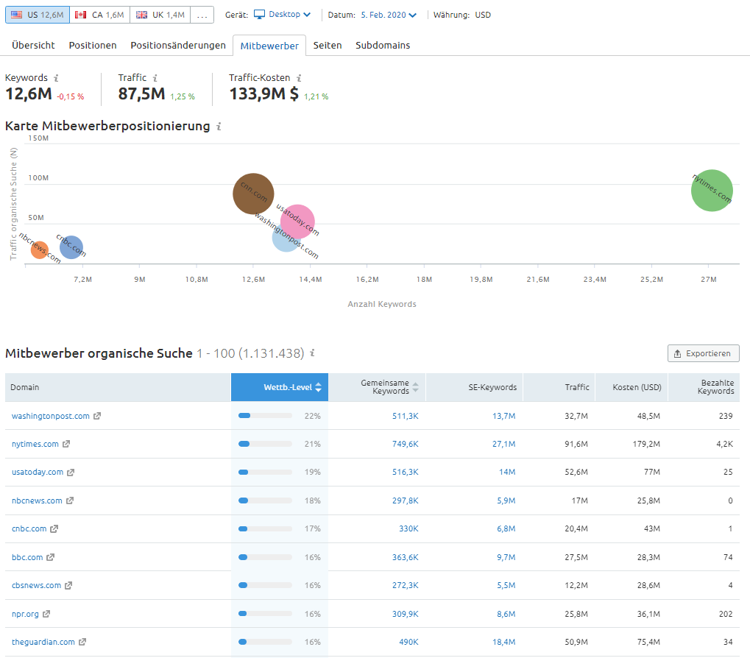Image resolution: width=750 pixels, height=658 pixels.
Task: Switch to Positionsänderungen tab
Action: 178,46
